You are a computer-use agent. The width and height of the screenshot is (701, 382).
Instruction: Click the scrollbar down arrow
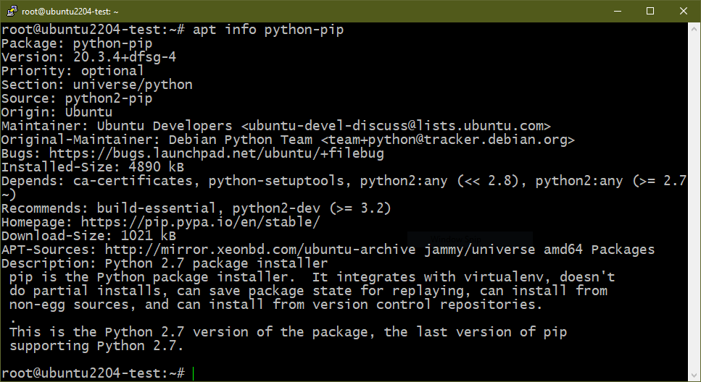[x=694, y=375]
